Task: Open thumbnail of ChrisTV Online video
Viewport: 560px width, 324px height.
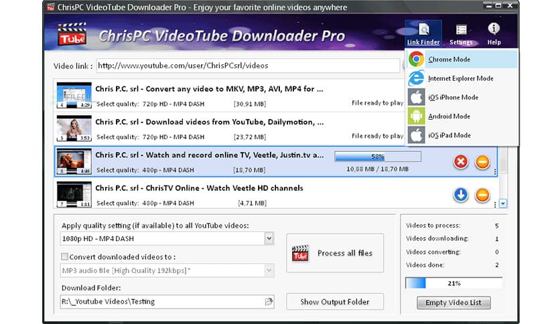Action: (74, 194)
